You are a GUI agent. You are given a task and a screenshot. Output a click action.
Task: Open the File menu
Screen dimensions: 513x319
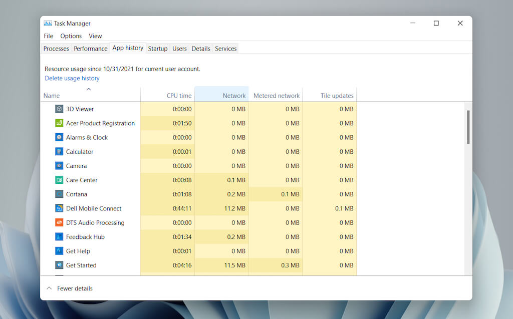[x=48, y=36]
